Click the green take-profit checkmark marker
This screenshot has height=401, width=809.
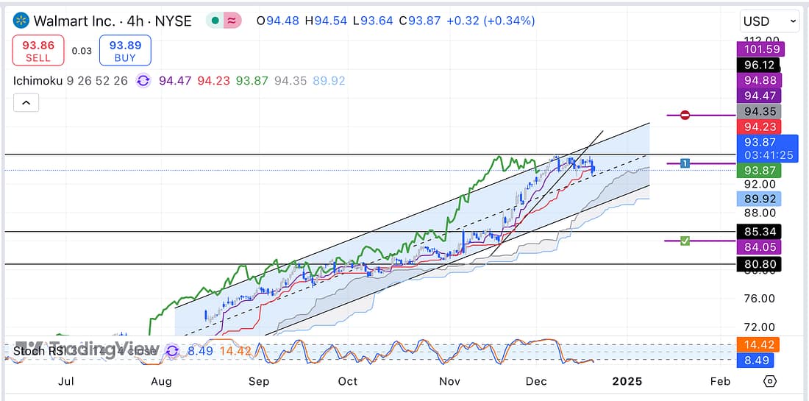pyautogui.click(x=685, y=241)
